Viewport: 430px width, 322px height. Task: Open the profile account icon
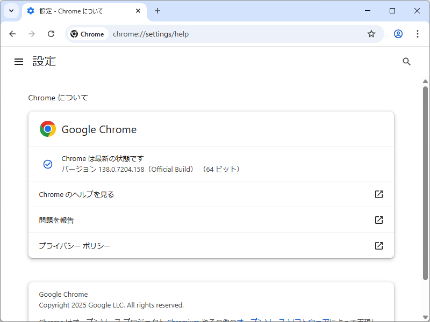click(398, 34)
